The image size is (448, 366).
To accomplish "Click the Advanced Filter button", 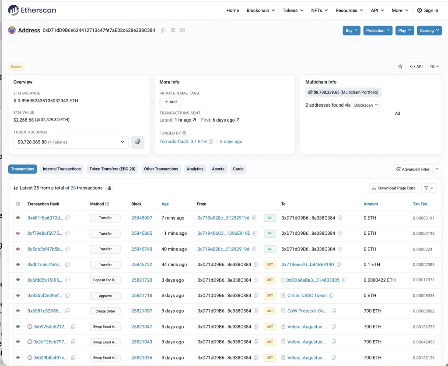I will (x=413, y=169).
